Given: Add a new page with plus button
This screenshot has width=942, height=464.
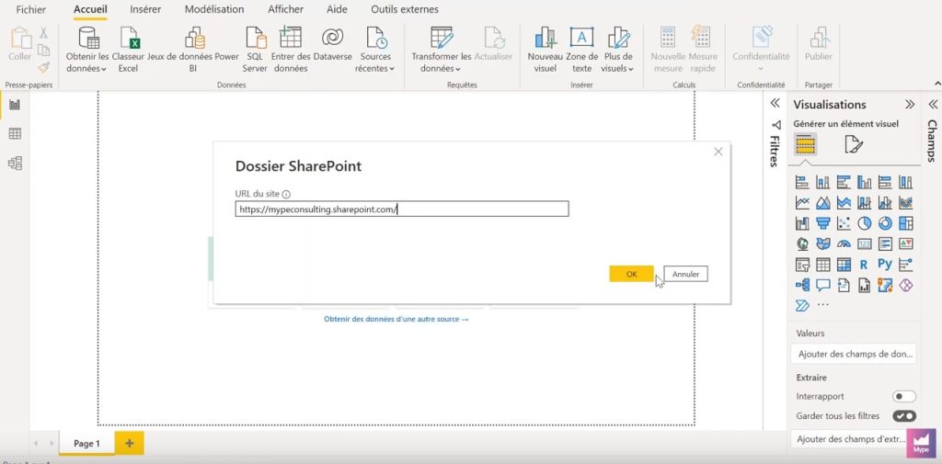Looking at the screenshot, I should pos(129,444).
